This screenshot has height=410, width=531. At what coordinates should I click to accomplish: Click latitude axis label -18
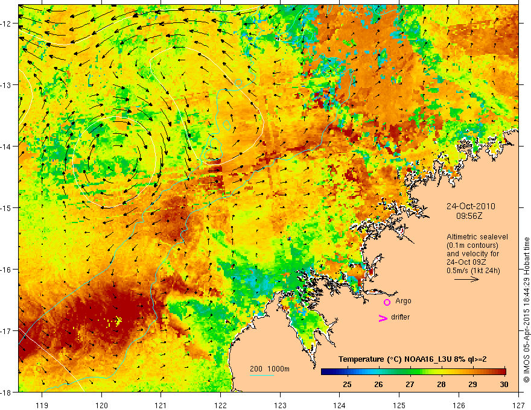point(7,392)
